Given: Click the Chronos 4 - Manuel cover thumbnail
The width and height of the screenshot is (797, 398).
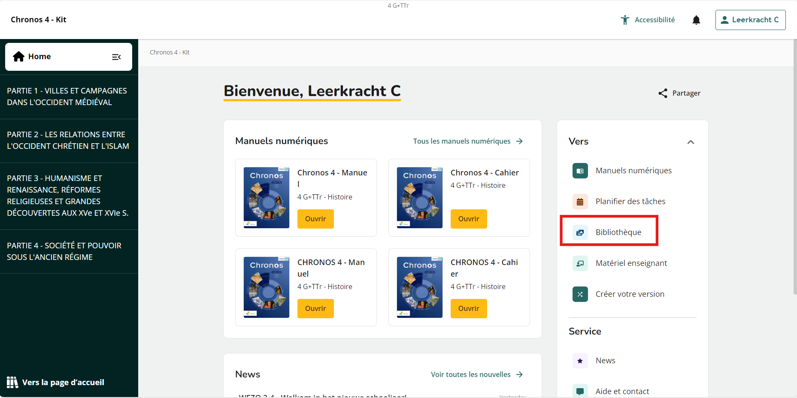Looking at the screenshot, I should point(267,198).
